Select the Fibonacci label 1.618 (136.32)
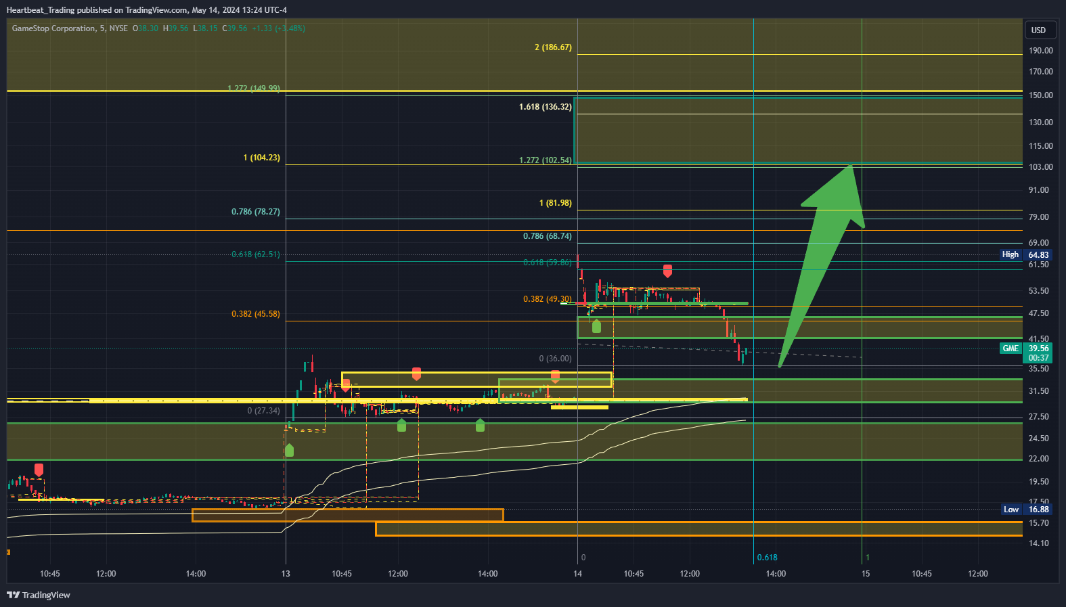 tap(546, 107)
